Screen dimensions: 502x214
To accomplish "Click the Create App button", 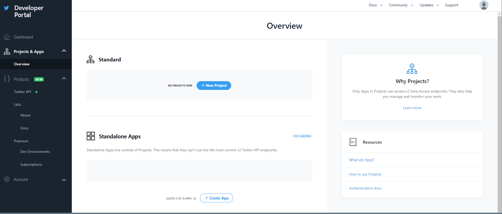I will click(216, 198).
